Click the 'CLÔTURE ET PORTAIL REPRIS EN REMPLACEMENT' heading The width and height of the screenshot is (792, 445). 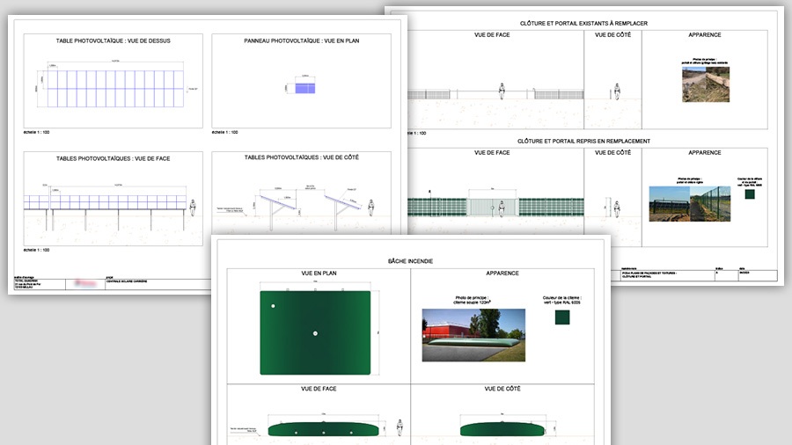point(583,142)
